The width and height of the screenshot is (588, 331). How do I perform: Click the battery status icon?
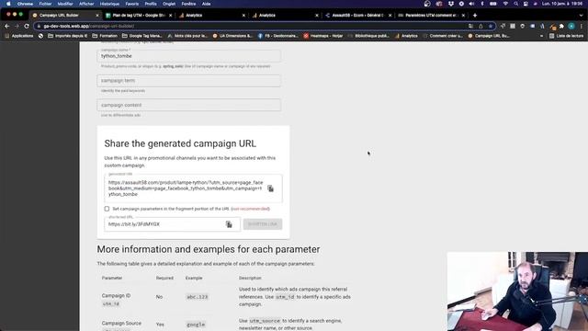(x=493, y=4)
